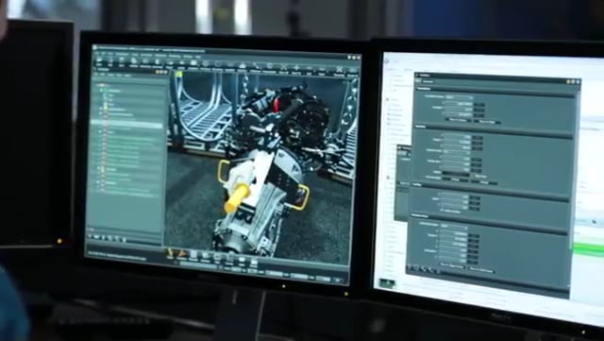Click the first orange figure icon in the bottom toolbar
This screenshot has height=341, width=604.
click(170, 253)
